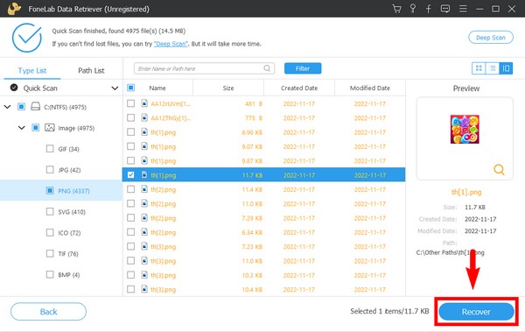Select the 11.0 KB th[3].png file name

point(163,261)
